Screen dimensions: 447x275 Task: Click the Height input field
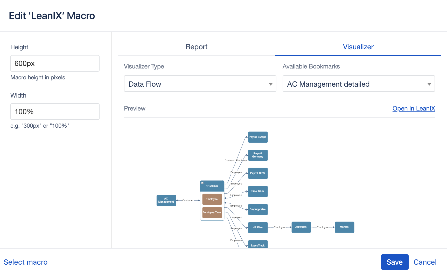pyautogui.click(x=55, y=63)
